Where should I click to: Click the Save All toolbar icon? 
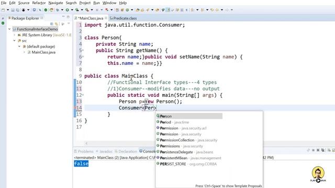pyautogui.click(x=17, y=10)
